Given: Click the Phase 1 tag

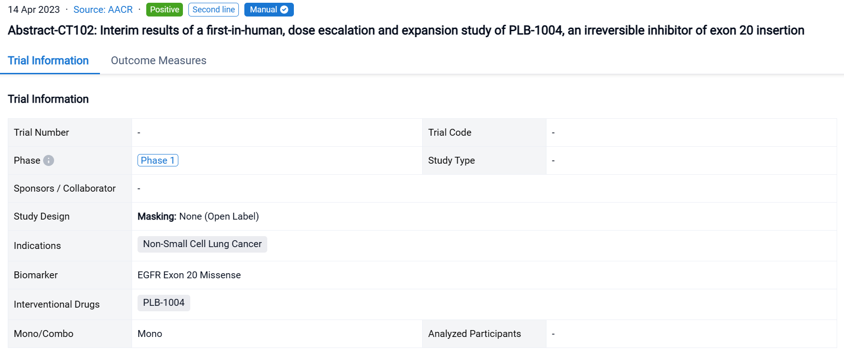Looking at the screenshot, I should (158, 160).
